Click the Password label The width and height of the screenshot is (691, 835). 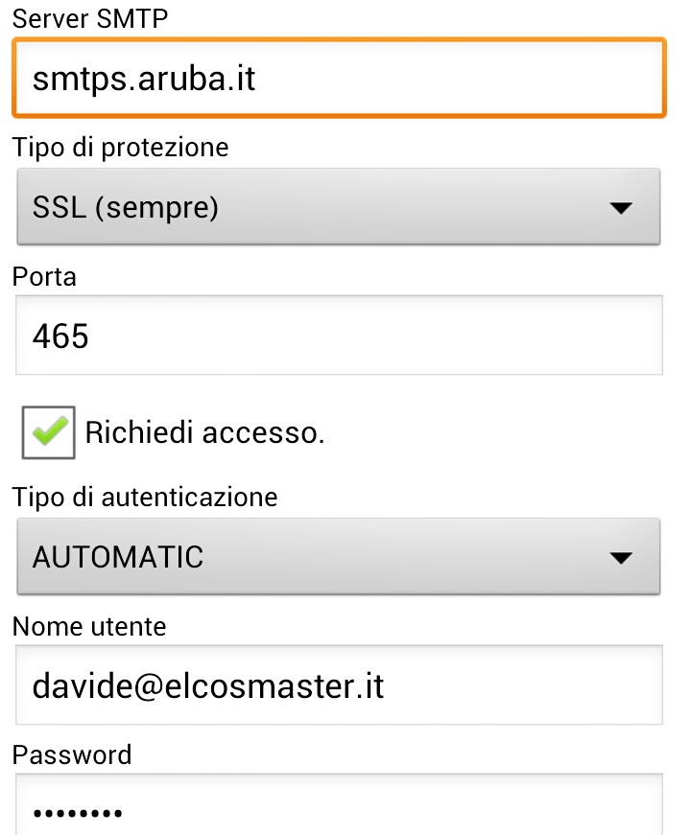click(72, 754)
